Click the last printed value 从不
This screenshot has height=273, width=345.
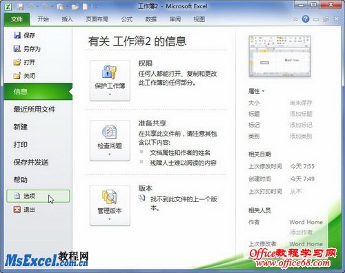(296, 191)
